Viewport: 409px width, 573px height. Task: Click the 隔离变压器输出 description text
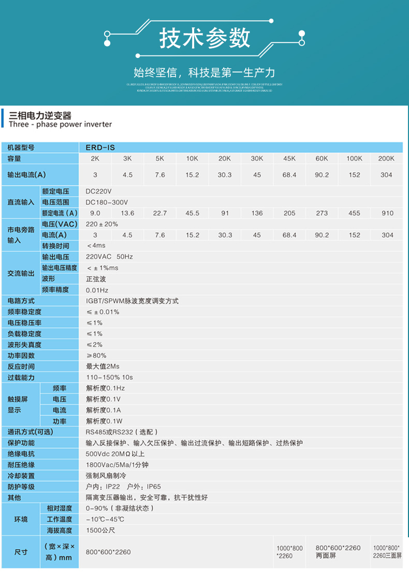pos(147,497)
